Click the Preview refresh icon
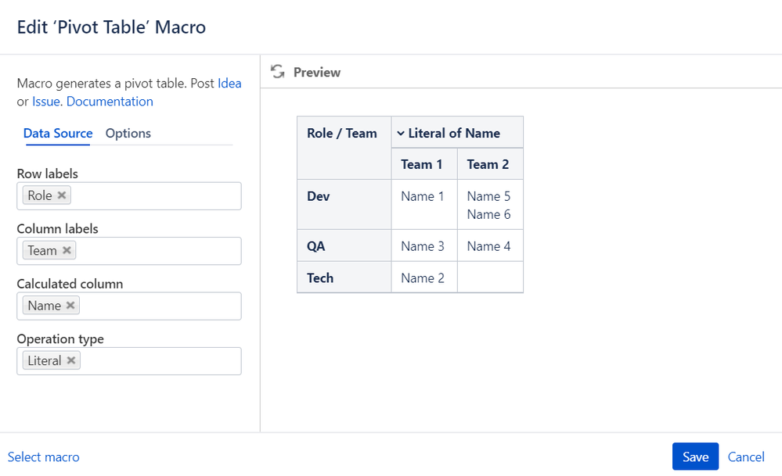 [278, 72]
